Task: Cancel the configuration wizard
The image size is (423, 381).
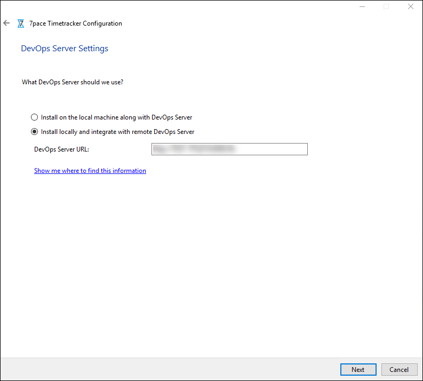Action: (x=399, y=369)
